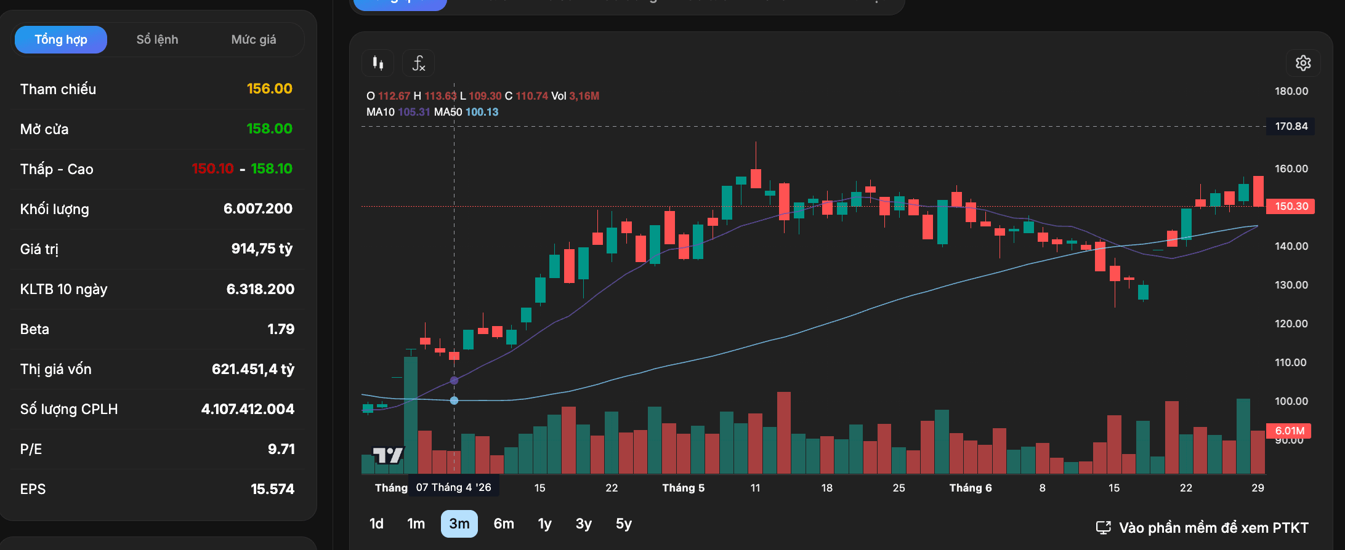Select the 1m timeframe
The height and width of the screenshot is (550, 1345).
416,524
